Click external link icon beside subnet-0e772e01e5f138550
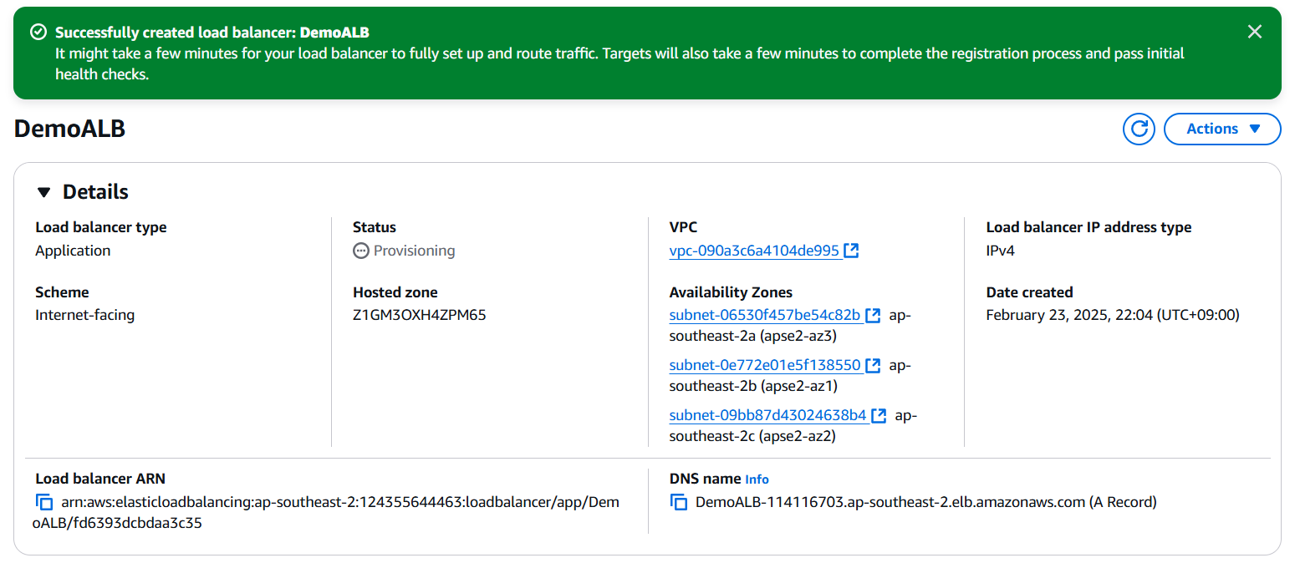 click(873, 365)
